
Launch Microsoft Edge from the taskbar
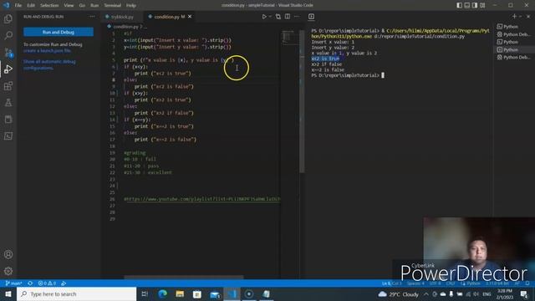point(162,293)
